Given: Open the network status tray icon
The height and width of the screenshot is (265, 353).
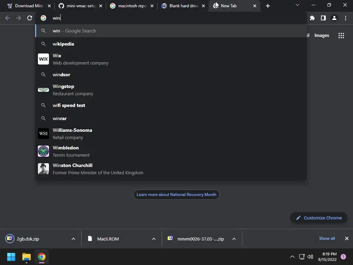Looking at the screenshot, I should click(x=302, y=257).
